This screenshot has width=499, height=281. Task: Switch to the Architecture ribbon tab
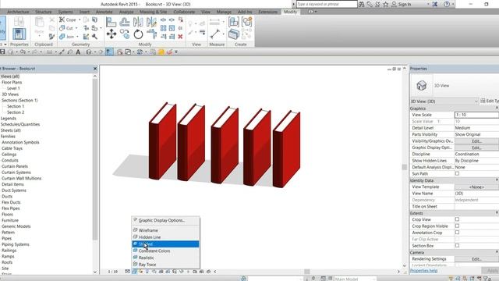pos(18,12)
